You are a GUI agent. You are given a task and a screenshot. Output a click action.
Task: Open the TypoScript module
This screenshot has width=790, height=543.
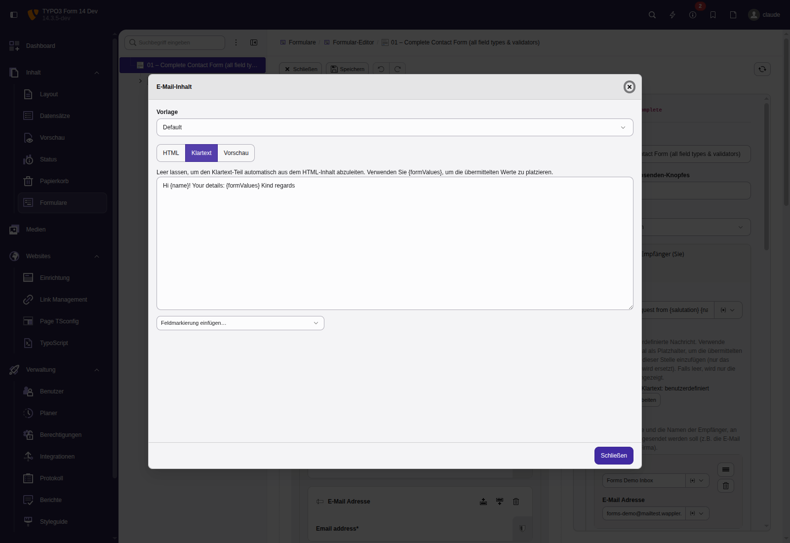pos(63,343)
